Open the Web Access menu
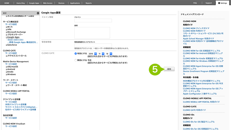This screenshot has height=130, width=231. tap(48, 3)
